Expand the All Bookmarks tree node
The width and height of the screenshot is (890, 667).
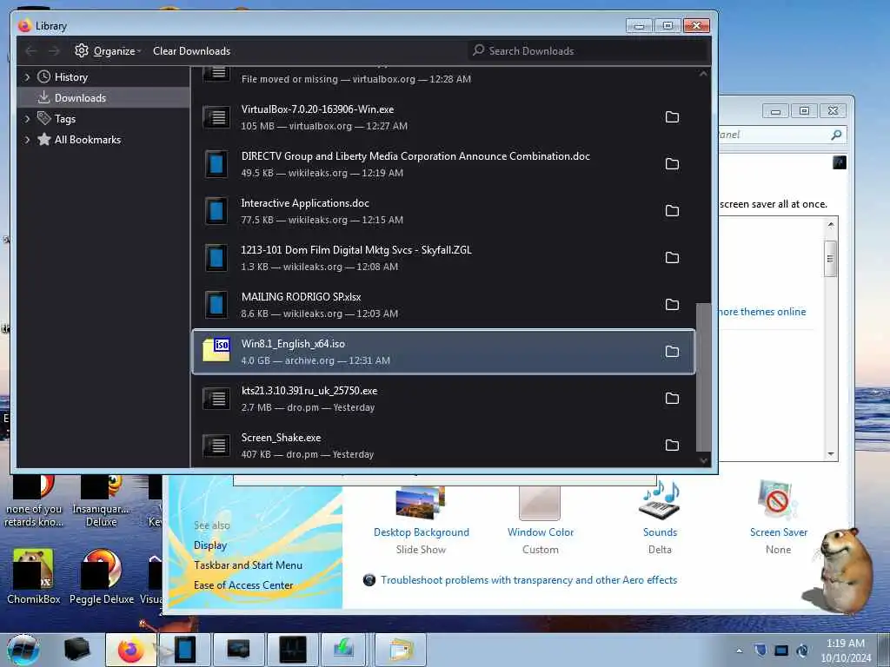(x=27, y=140)
